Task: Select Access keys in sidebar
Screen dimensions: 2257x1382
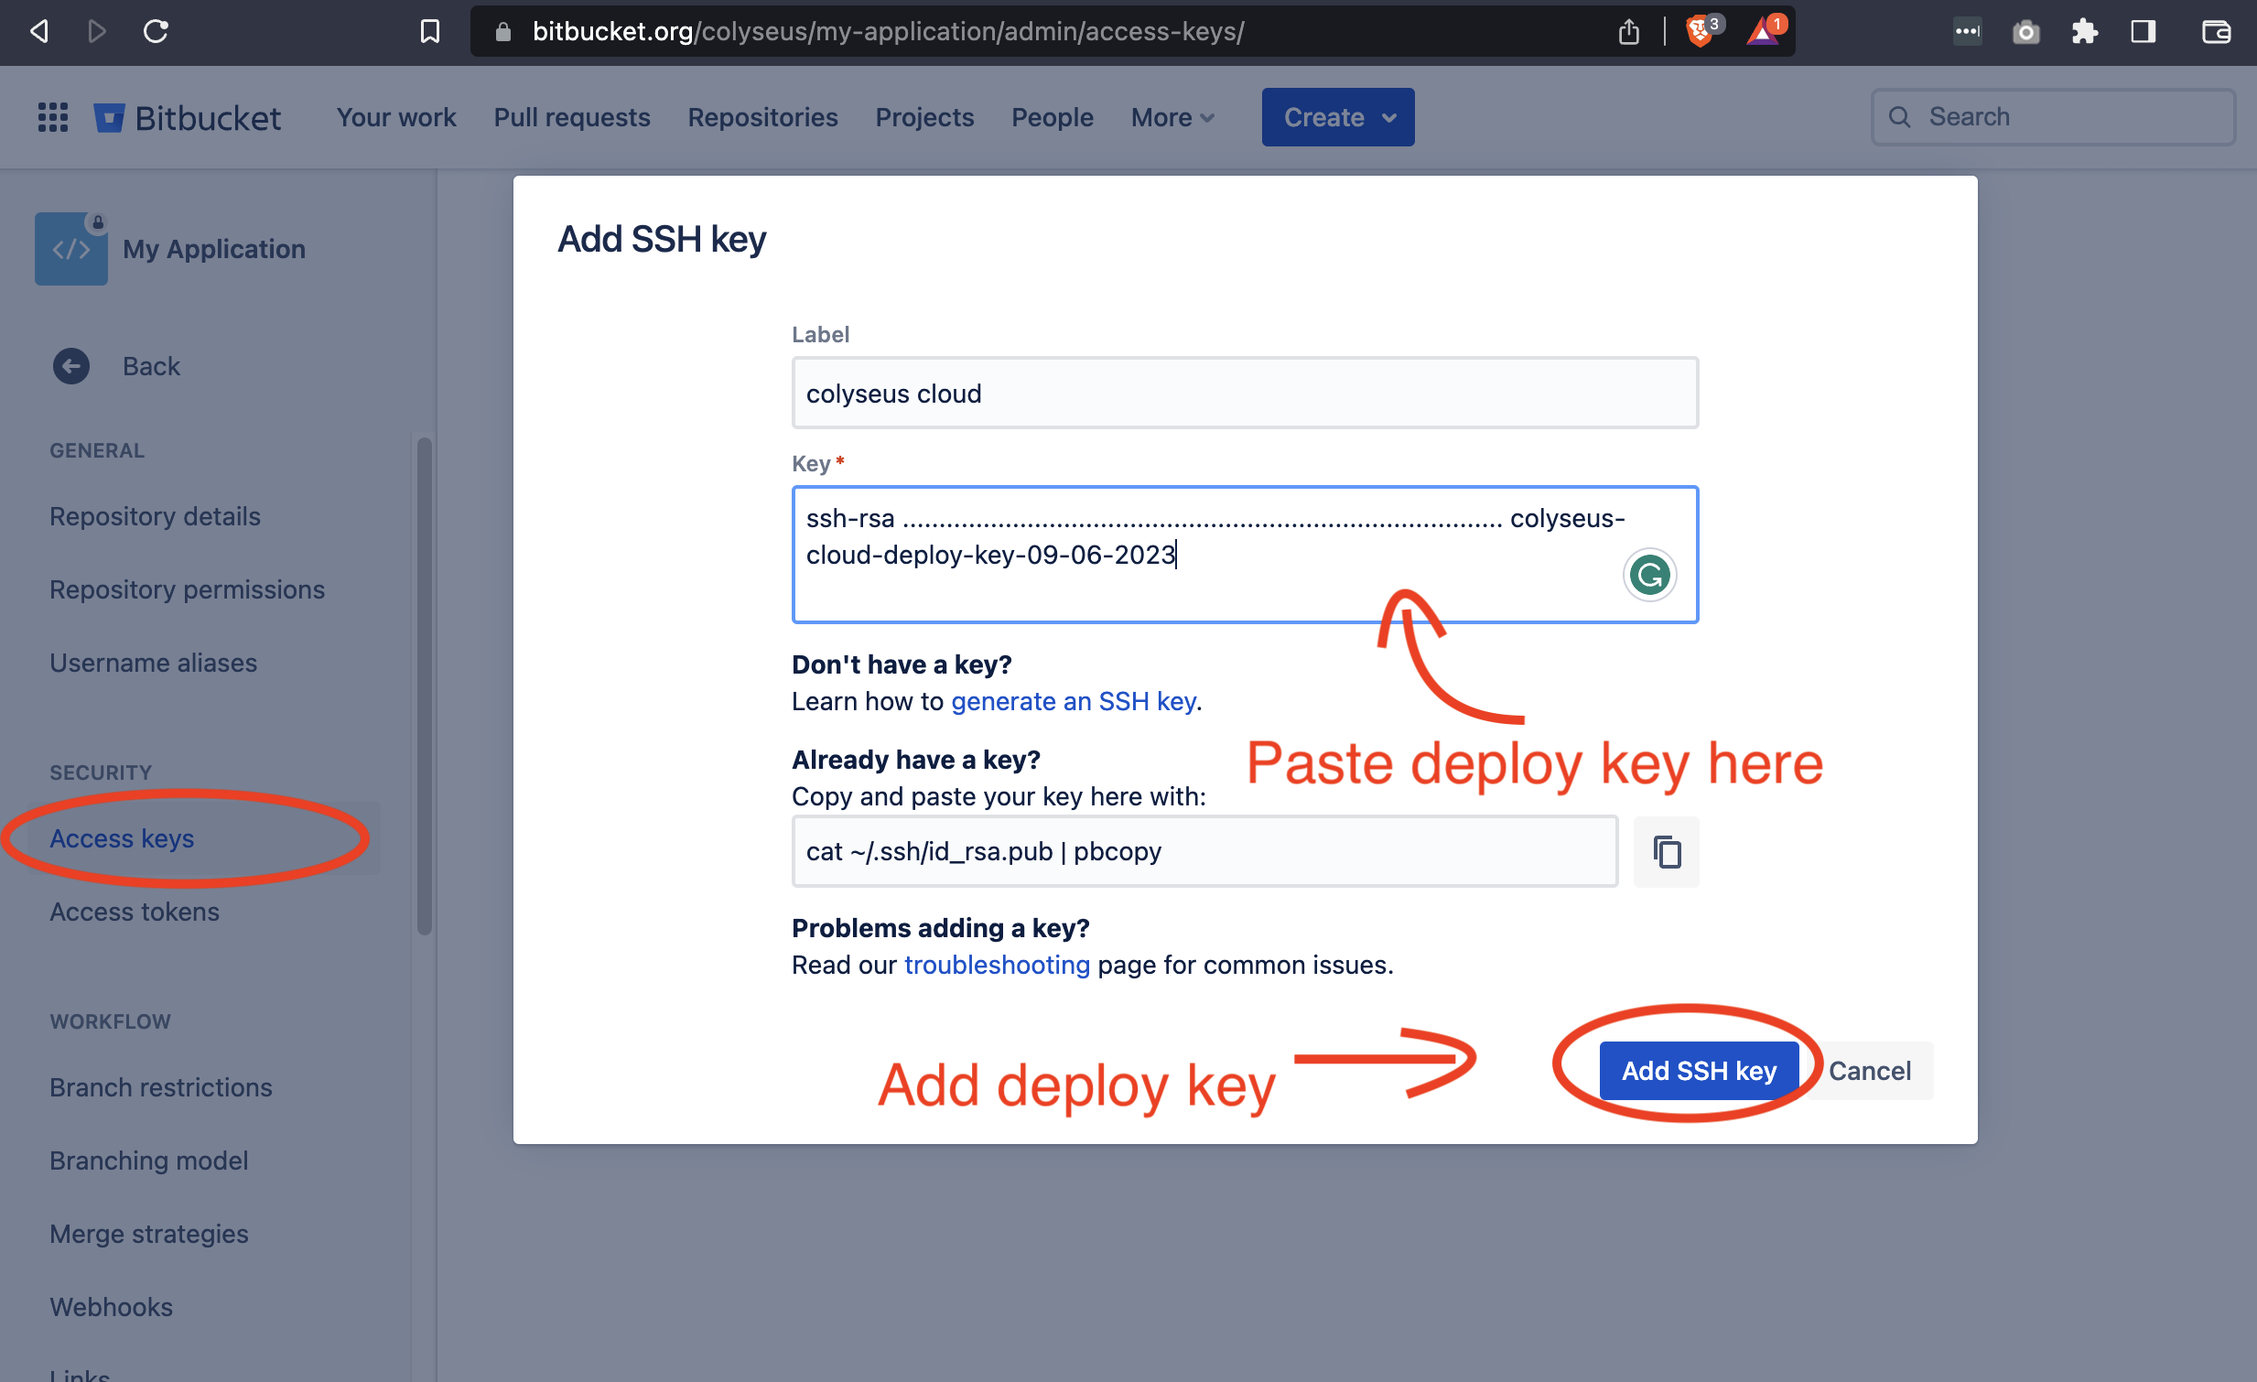Action: [122, 838]
